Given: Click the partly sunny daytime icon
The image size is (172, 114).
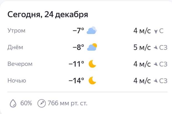Looking at the screenshot, I should click(92, 47).
